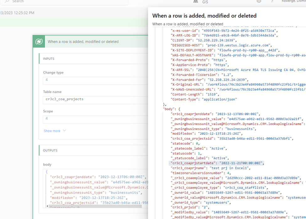The width and height of the screenshot is (306, 219).
Task: Click the Change type value field
Action: pos(95,81)
